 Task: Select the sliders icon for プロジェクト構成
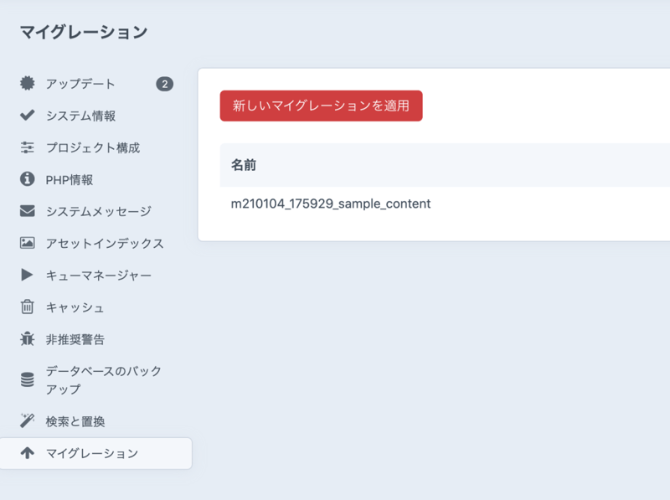tap(28, 147)
